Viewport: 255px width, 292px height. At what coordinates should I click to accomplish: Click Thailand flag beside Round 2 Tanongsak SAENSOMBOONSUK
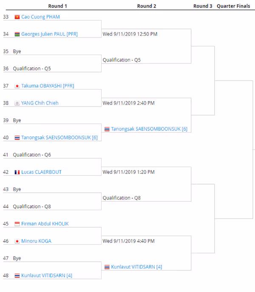(x=107, y=129)
